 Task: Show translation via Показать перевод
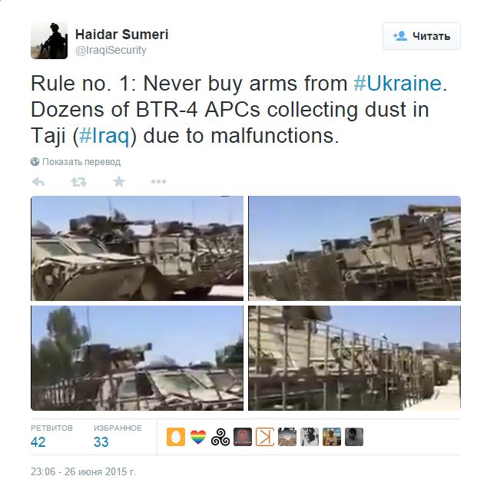pos(81,162)
